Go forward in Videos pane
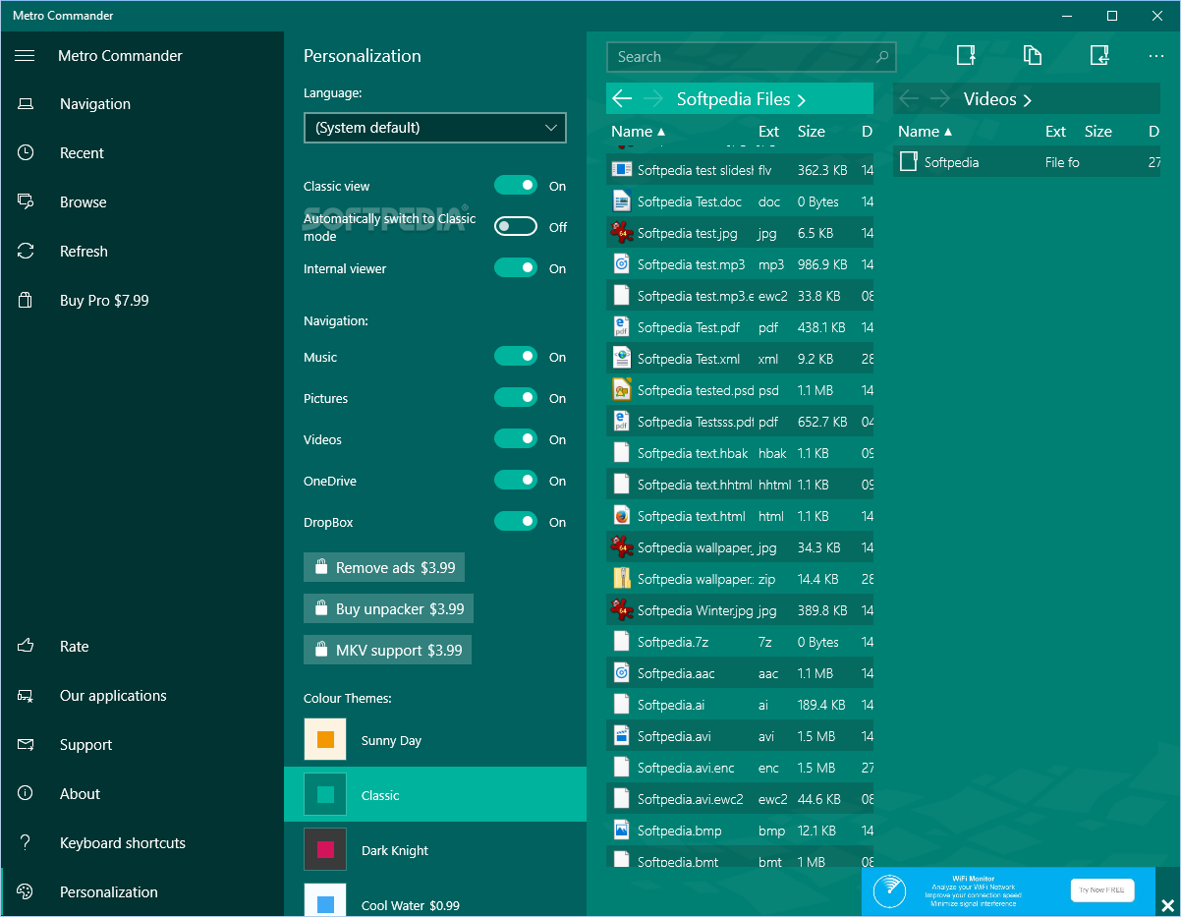This screenshot has height=917, width=1181. click(940, 99)
